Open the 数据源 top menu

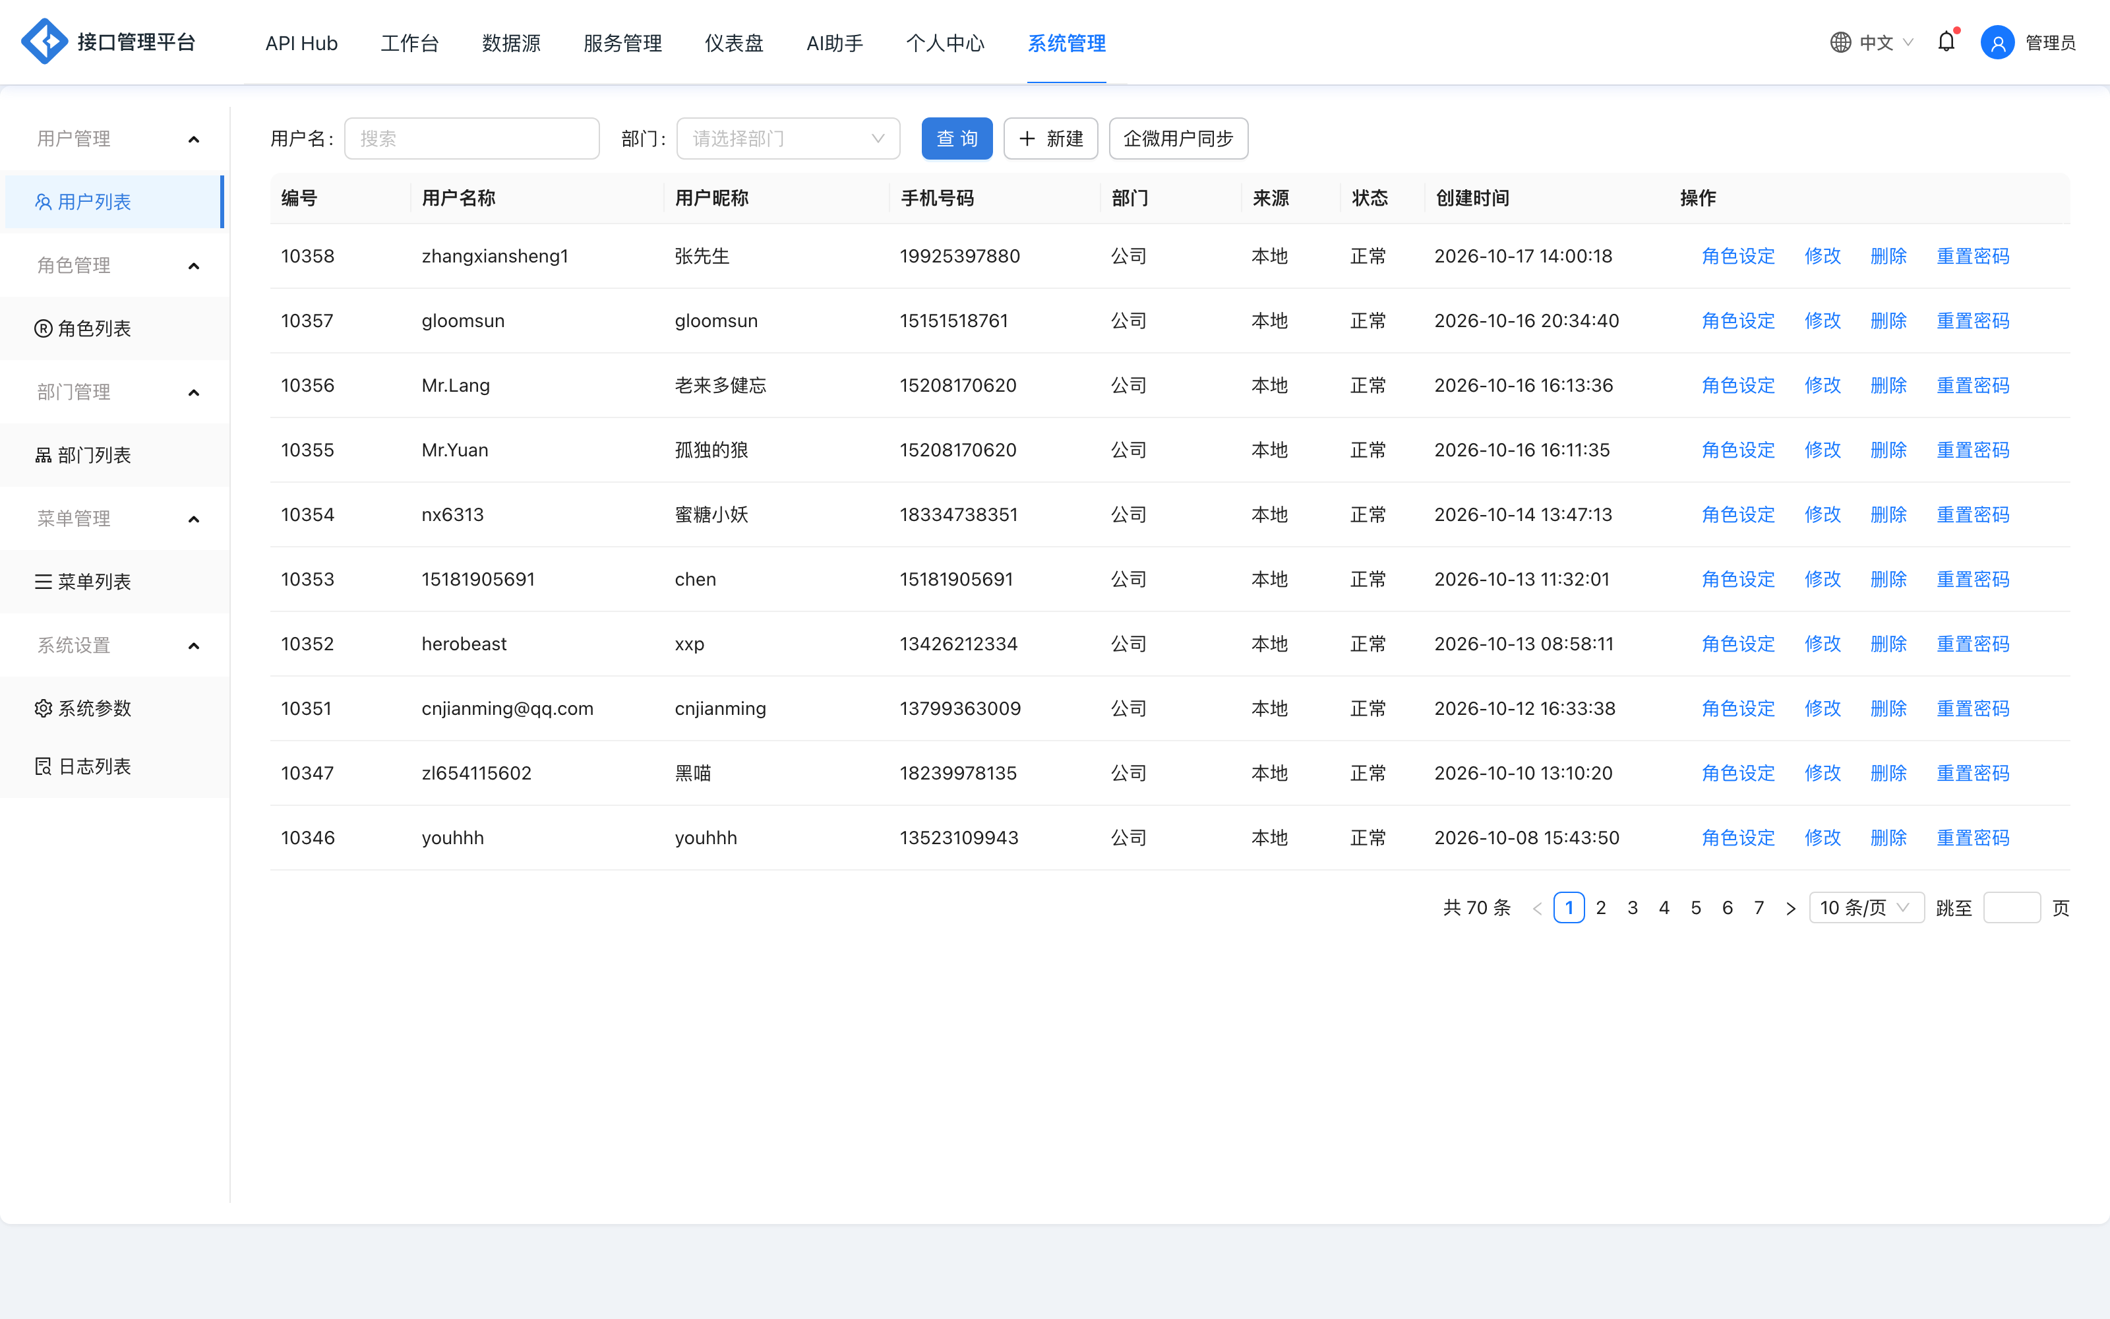[511, 43]
